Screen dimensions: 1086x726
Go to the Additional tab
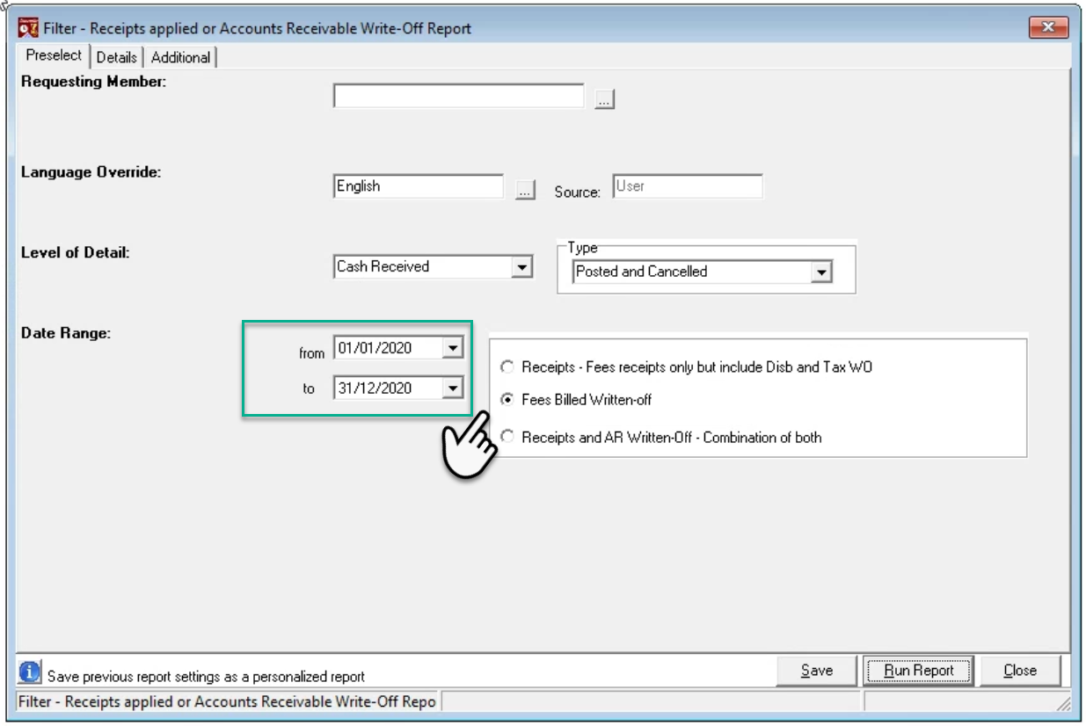click(x=180, y=57)
